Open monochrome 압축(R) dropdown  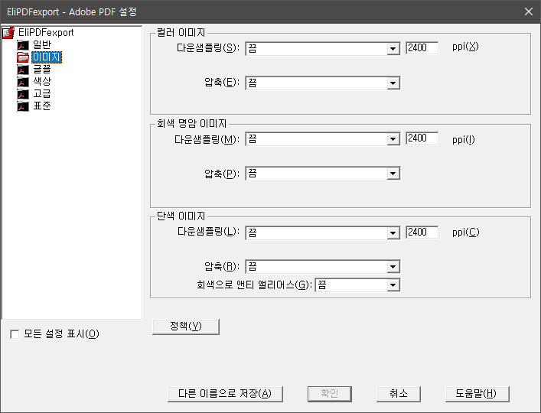click(x=323, y=266)
